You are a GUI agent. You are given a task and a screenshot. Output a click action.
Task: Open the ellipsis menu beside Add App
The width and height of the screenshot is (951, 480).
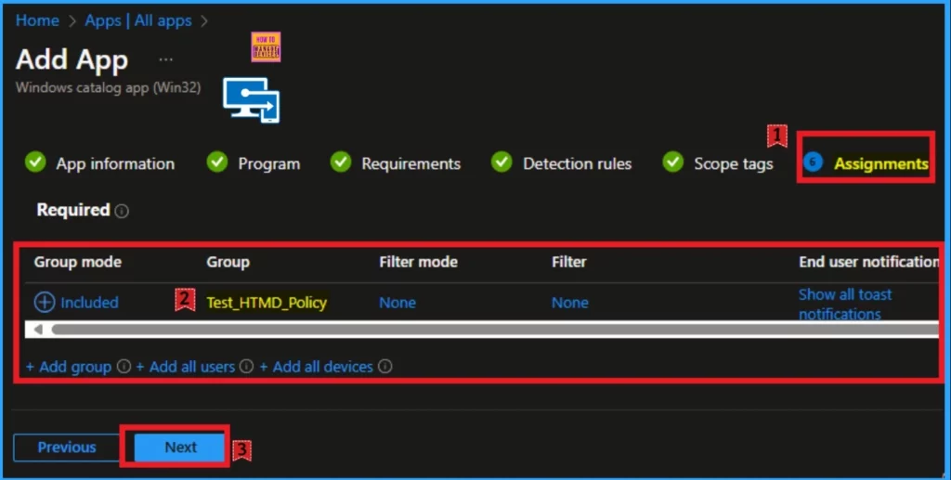pos(165,59)
